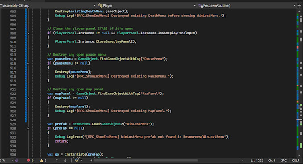Go to next issue with down arrow
Viewport: 303px width, 164px height.
pyautogui.click(x=65, y=160)
